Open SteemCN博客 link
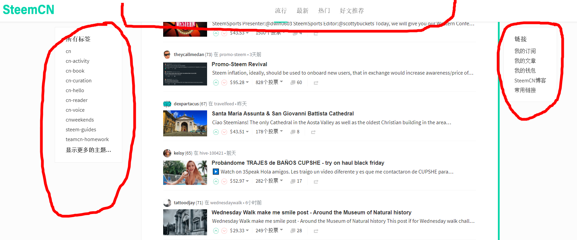 coord(530,80)
